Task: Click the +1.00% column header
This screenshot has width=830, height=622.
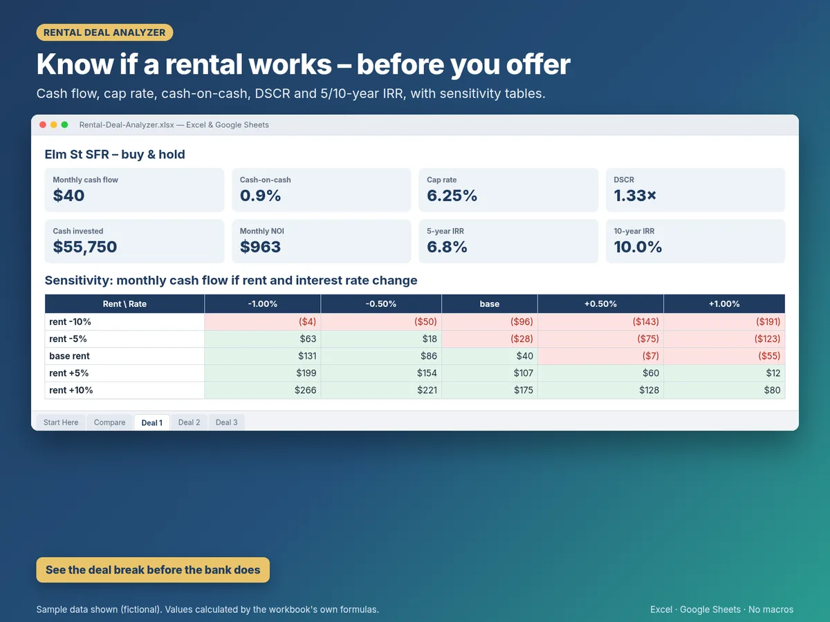Action: [724, 304]
